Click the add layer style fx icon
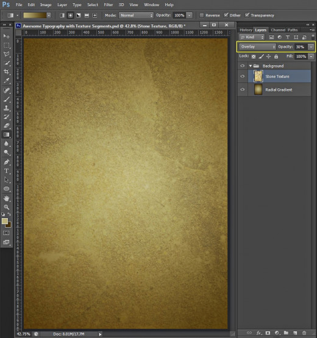Image resolution: width=317 pixels, height=338 pixels. tap(258, 333)
